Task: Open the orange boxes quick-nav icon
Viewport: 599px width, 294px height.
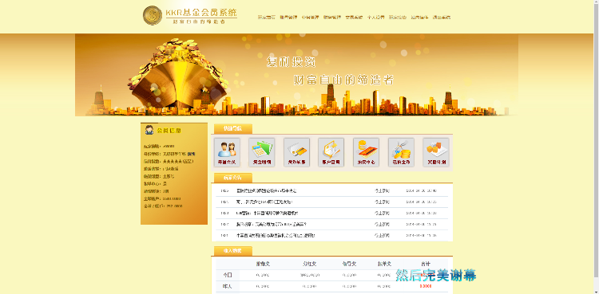Action: [436, 152]
